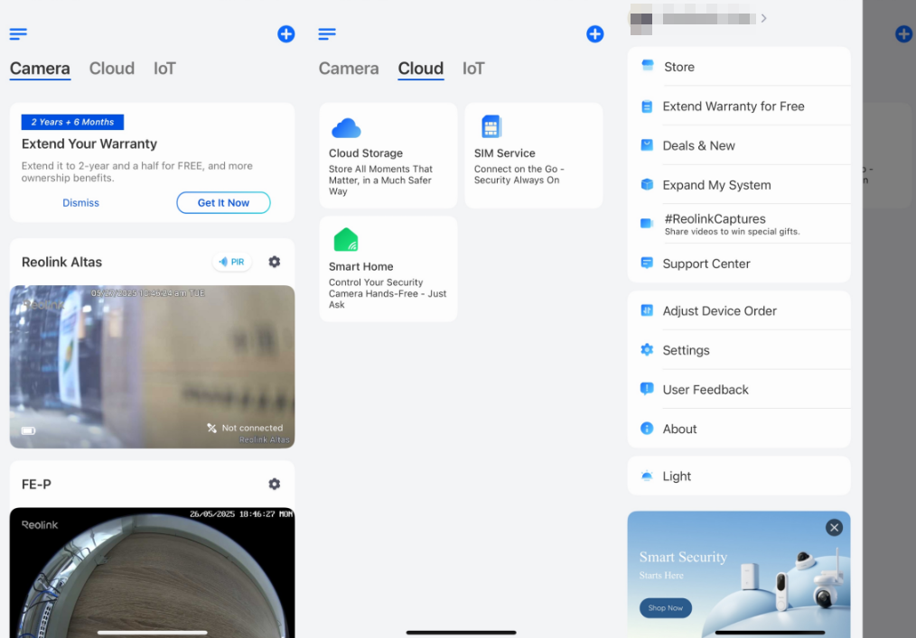Screen dimensions: 916x638
Task: Open the Settings gear in the side menu
Action: pos(647,349)
